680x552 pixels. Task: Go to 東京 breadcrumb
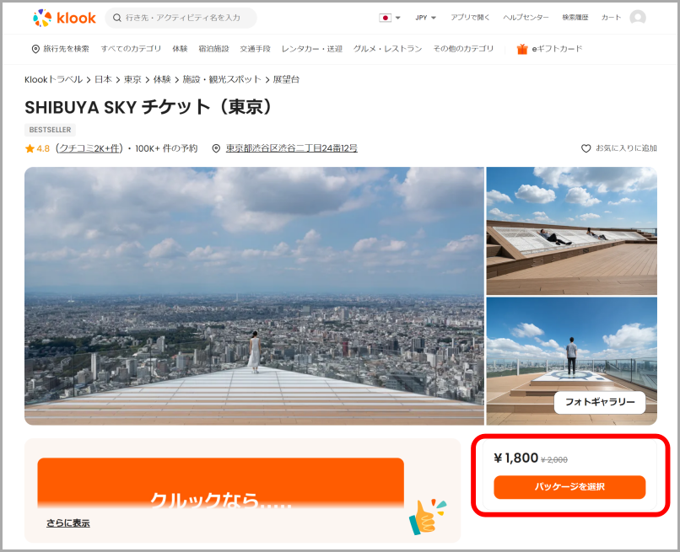(x=132, y=80)
